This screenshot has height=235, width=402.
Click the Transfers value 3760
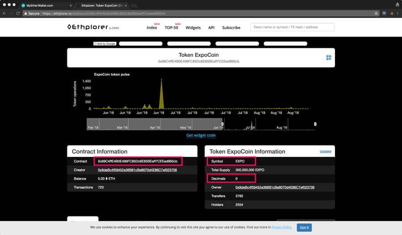239,196
